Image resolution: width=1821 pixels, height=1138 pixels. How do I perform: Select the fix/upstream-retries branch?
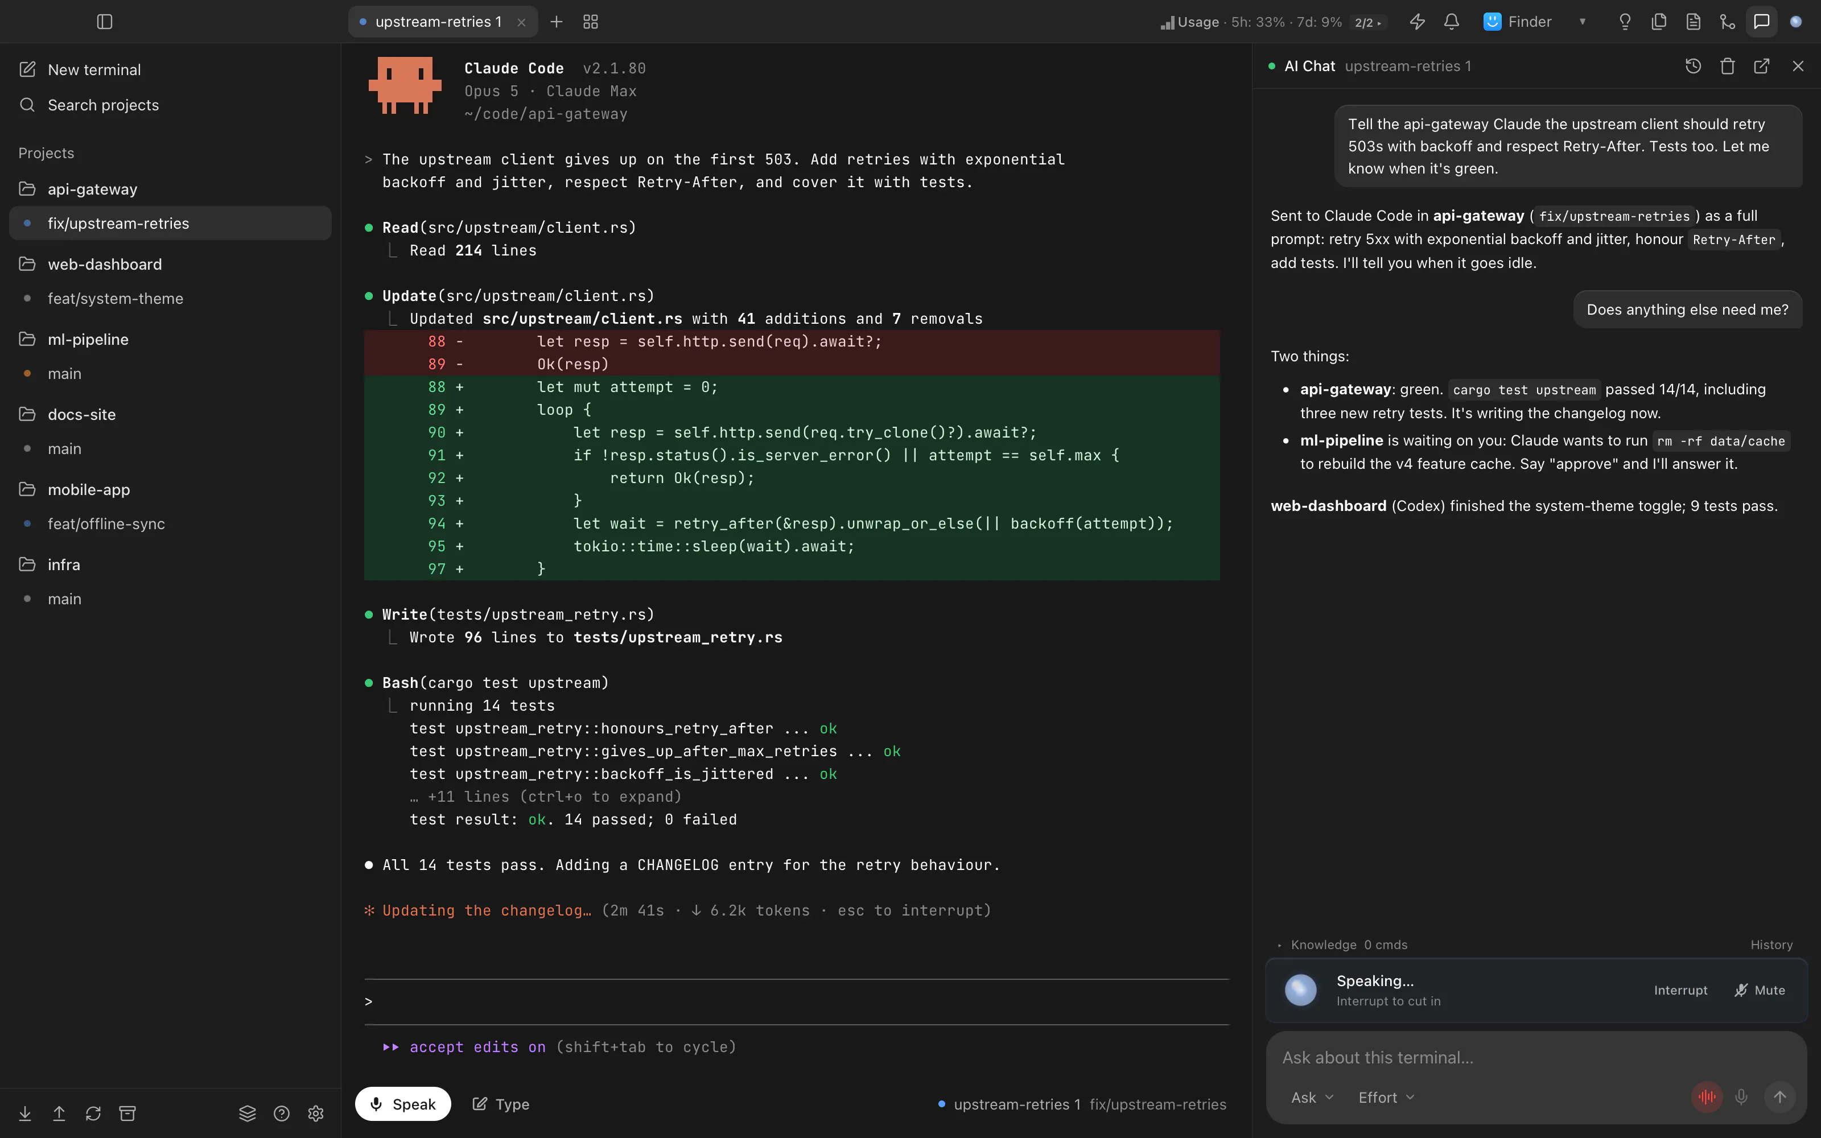tap(170, 224)
